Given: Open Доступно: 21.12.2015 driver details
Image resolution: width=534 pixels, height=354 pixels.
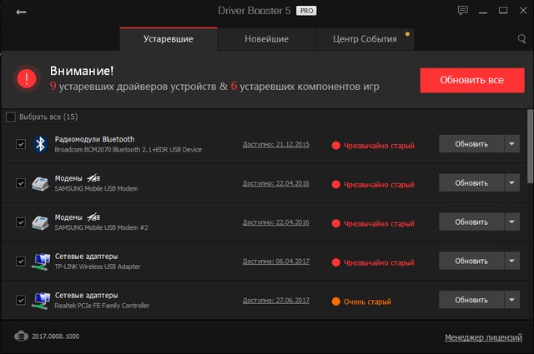Looking at the screenshot, I should (276, 144).
